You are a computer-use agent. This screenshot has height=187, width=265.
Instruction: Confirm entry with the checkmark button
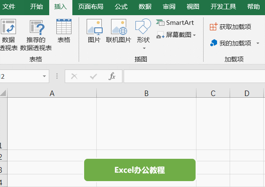[x=93, y=76]
